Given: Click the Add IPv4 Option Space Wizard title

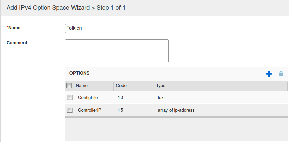Looking at the screenshot, I should point(66,7).
